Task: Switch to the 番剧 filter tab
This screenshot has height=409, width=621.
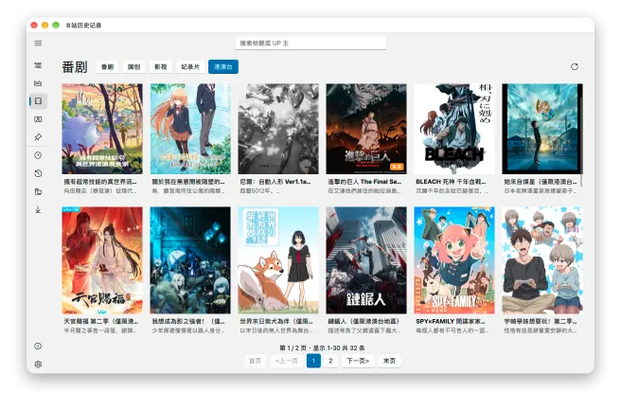Action: tap(107, 67)
